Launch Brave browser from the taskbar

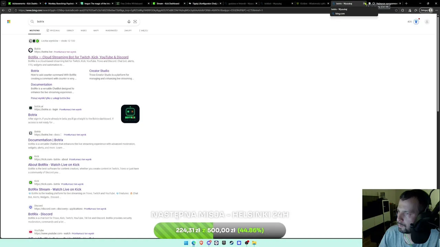[x=201, y=243]
